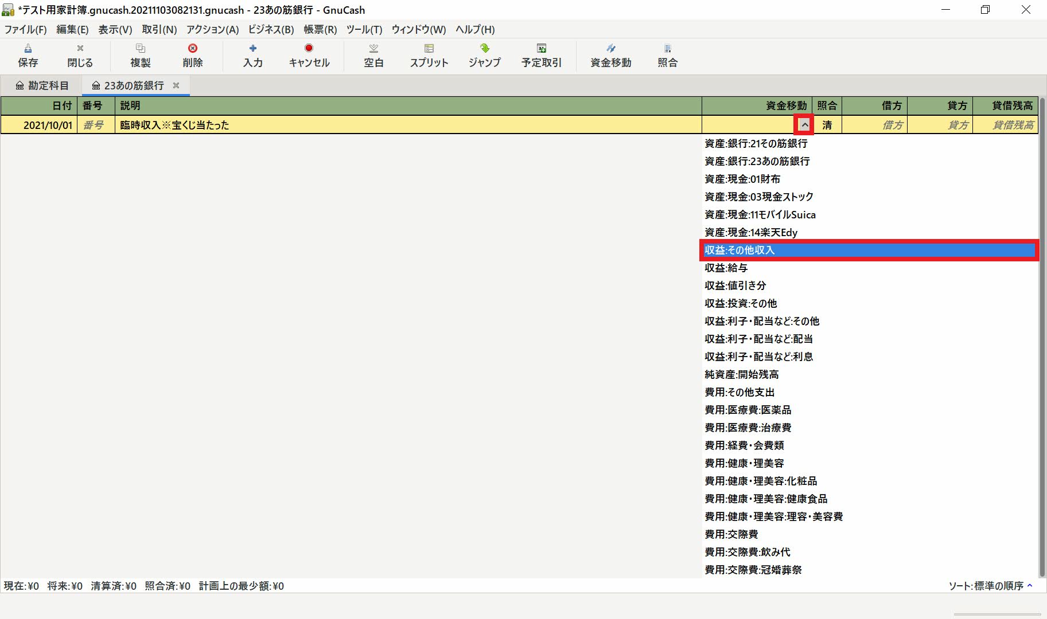Open the 編集(E) menu
The width and height of the screenshot is (1047, 619).
72,29
